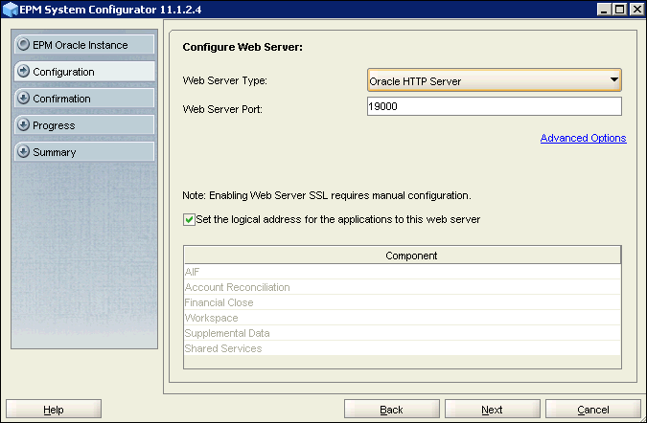This screenshot has width=647, height=423.
Task: Click the Progress step down-arrow icon
Action: [x=24, y=124]
